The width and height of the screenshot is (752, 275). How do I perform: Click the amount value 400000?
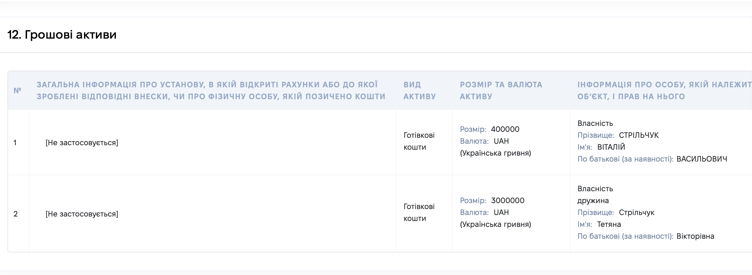point(505,129)
